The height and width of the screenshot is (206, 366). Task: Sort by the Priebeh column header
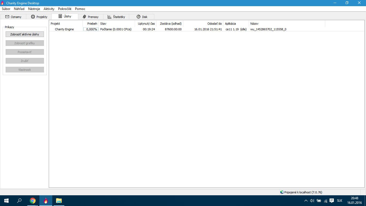click(91, 24)
